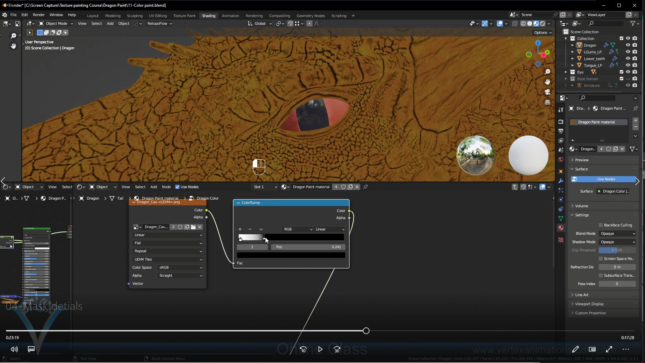Enable Subsurface Translucency checkbox
This screenshot has height=363, width=645.
tap(601, 276)
